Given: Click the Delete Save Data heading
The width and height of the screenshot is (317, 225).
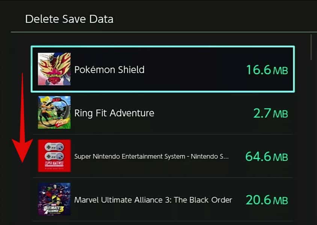Looking at the screenshot, I should click(x=69, y=19).
